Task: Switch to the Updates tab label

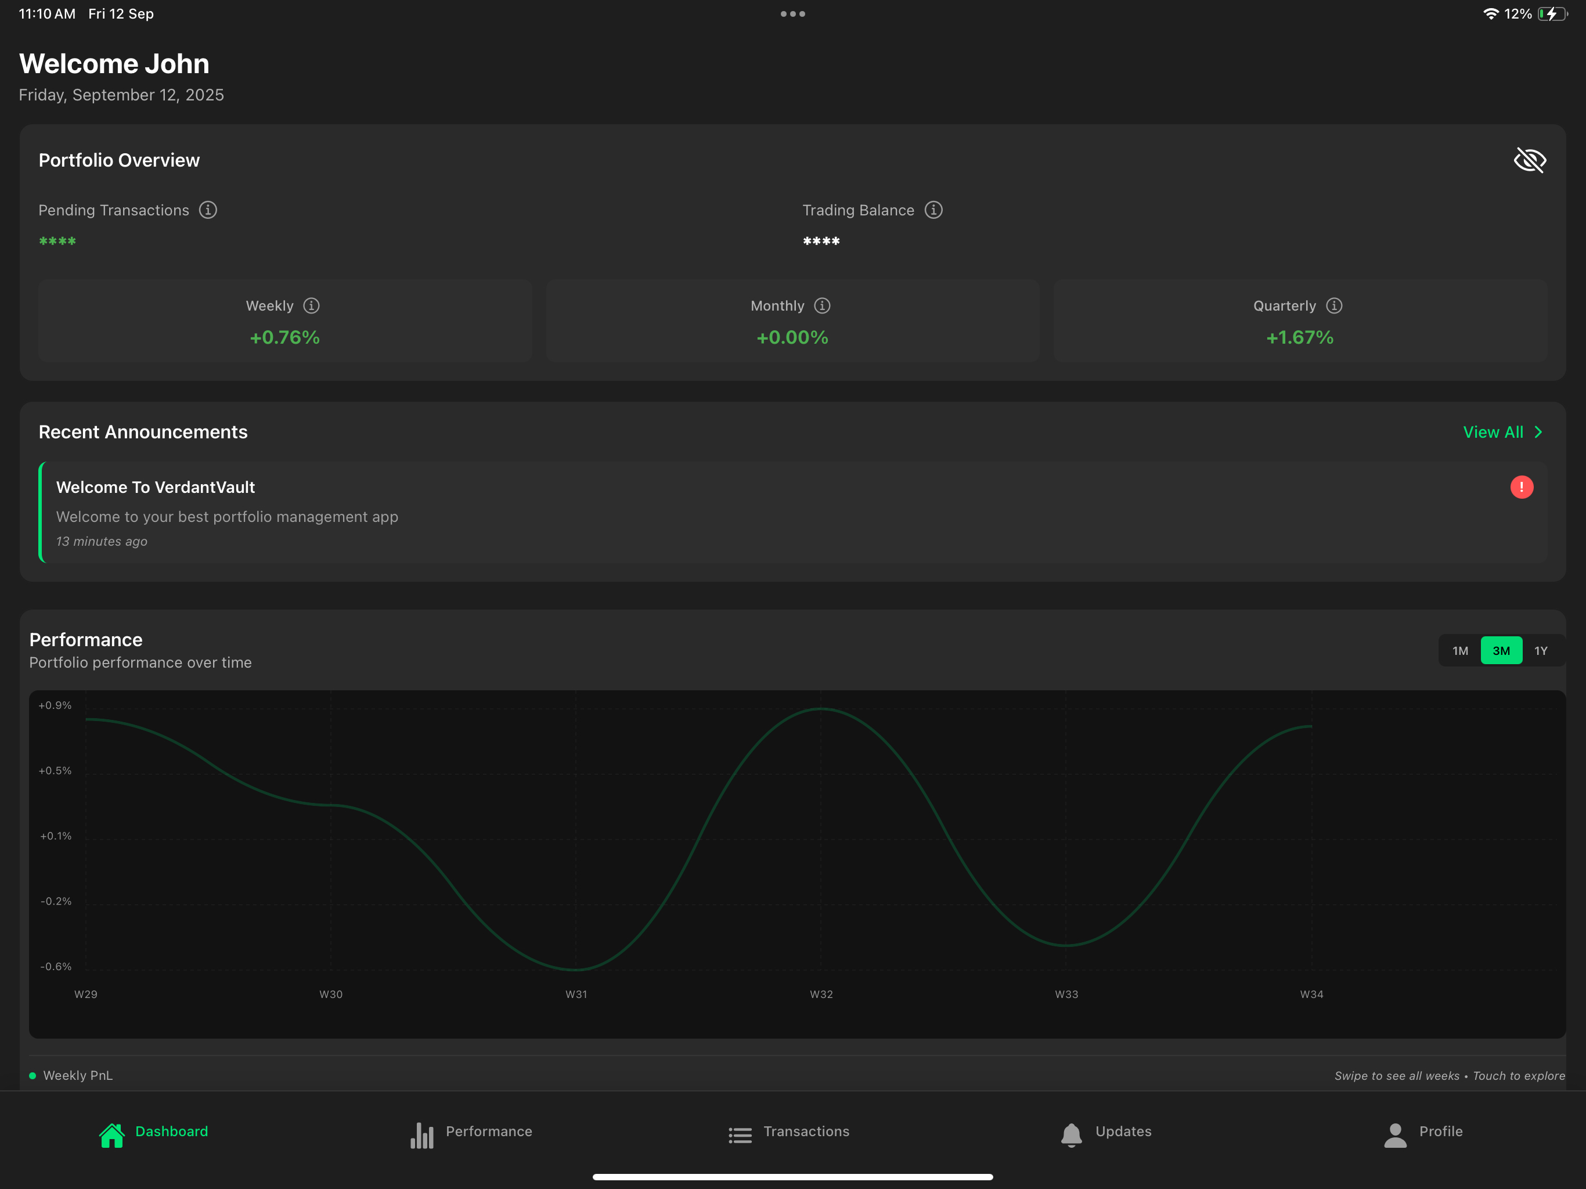Action: (1123, 1131)
